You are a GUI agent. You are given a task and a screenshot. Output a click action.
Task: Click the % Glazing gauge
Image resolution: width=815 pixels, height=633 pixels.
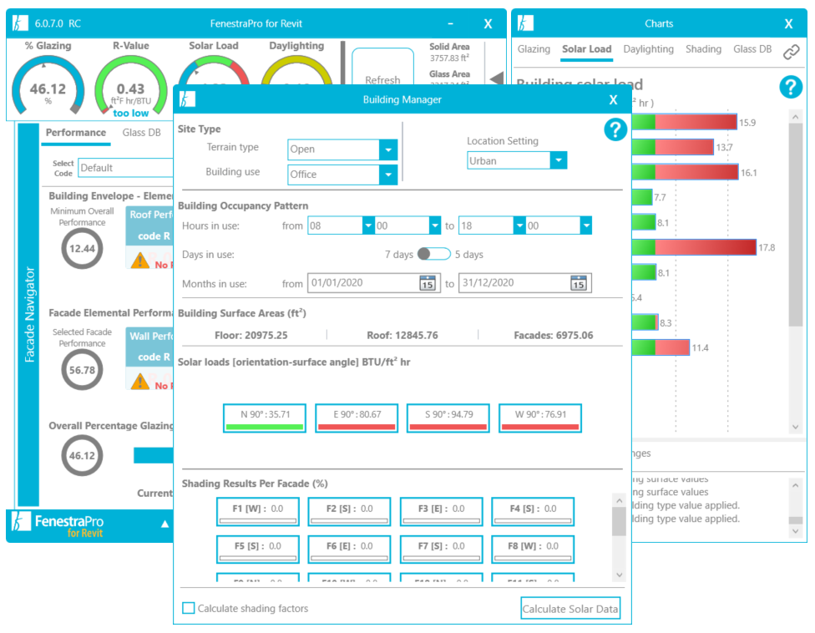tap(48, 86)
